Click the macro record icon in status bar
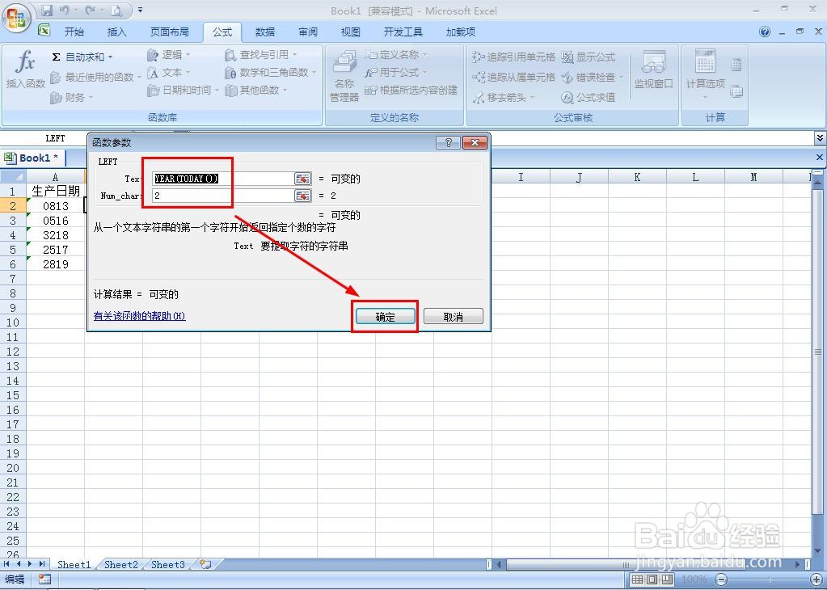827x590 pixels. pos(44,579)
